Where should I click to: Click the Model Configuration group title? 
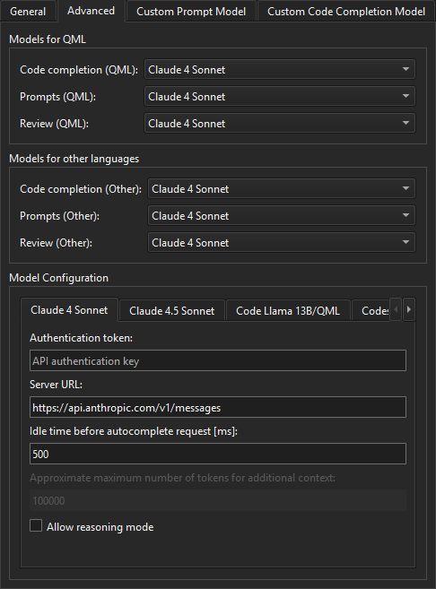(58, 278)
